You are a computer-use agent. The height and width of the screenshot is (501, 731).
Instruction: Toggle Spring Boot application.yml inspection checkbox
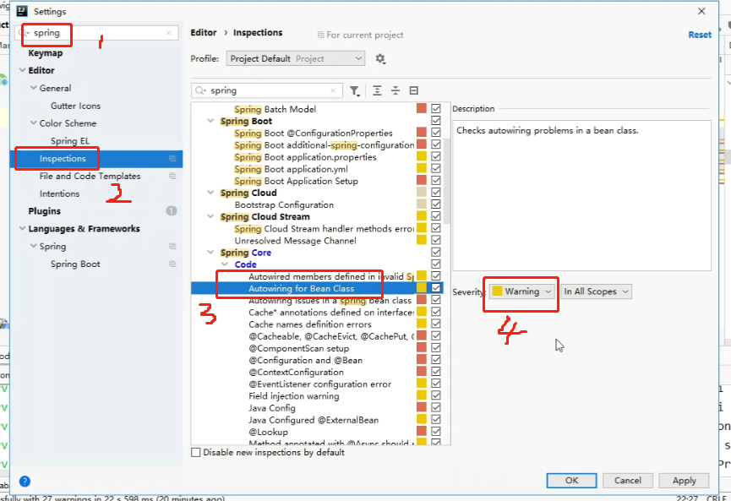tap(436, 169)
